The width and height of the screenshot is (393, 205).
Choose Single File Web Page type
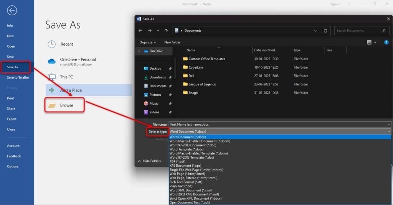tap(196, 170)
